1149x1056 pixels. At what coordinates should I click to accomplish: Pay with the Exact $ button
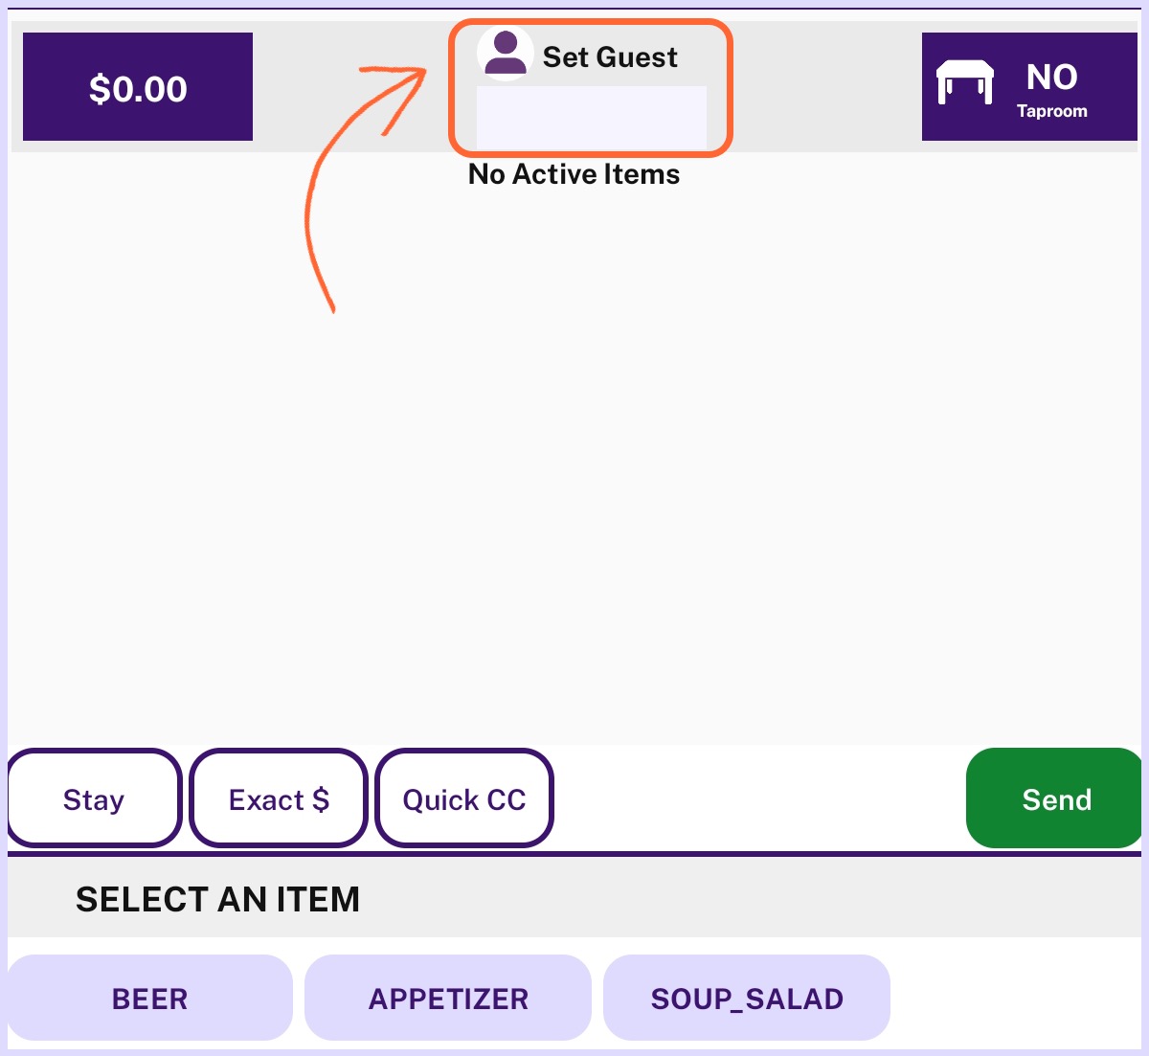(279, 798)
